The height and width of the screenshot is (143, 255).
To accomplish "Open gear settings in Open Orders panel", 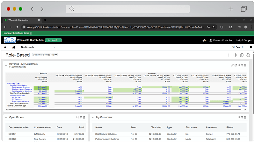I will pyautogui.click(x=81, y=117).
